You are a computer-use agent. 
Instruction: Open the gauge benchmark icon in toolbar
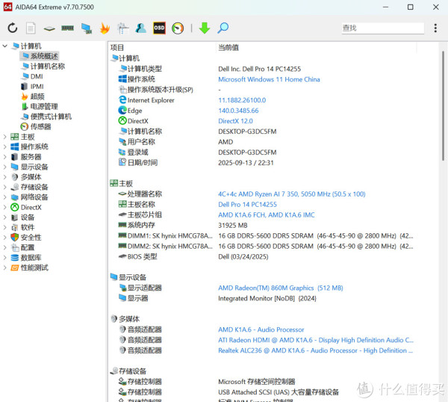tap(178, 28)
